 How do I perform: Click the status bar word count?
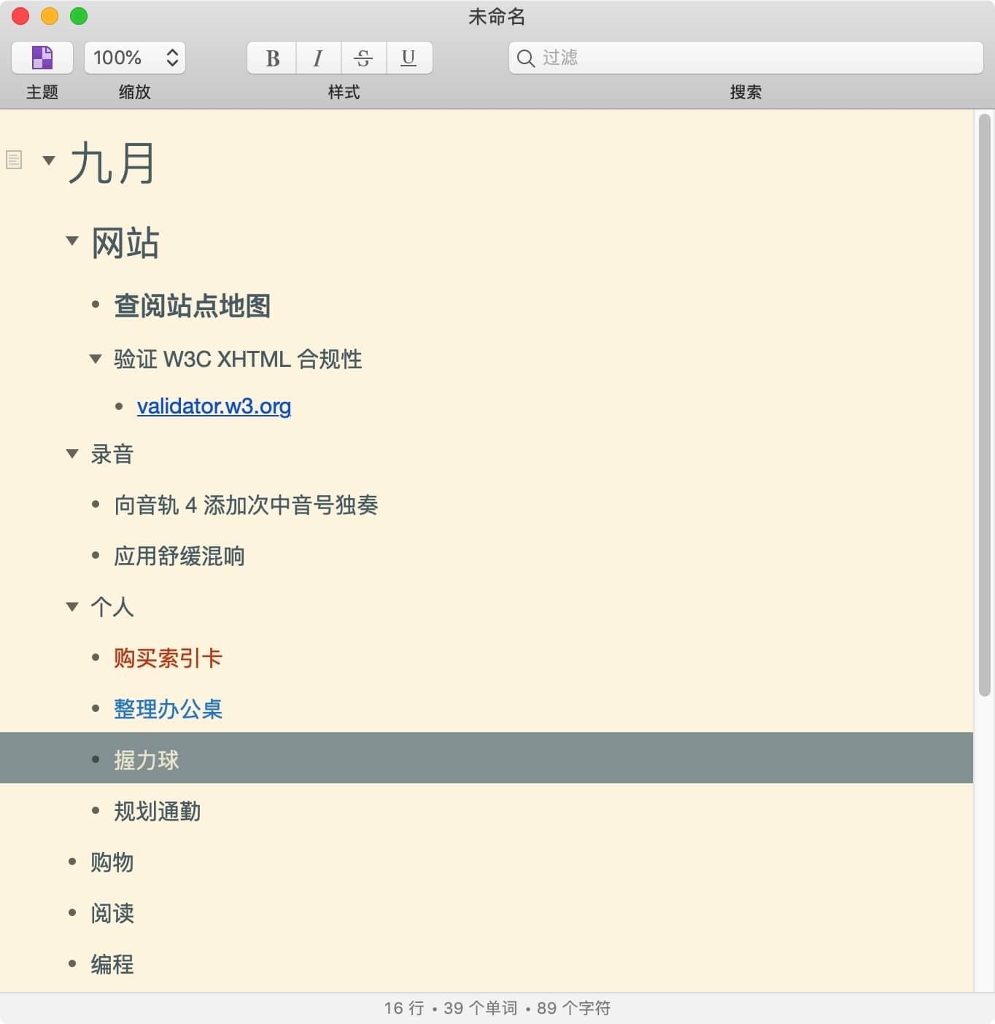[x=480, y=1008]
